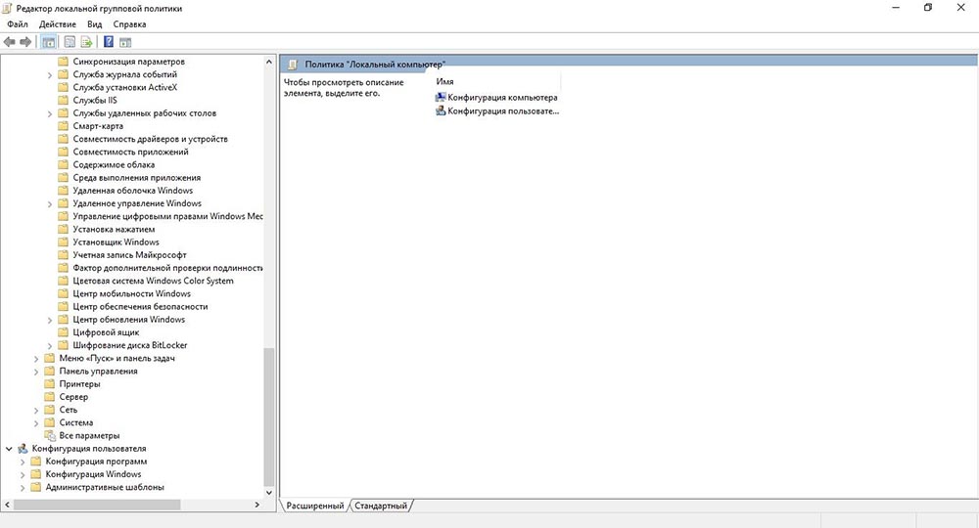Click the show/hide action pane toolbar icon
The image size is (979, 528).
click(x=125, y=42)
